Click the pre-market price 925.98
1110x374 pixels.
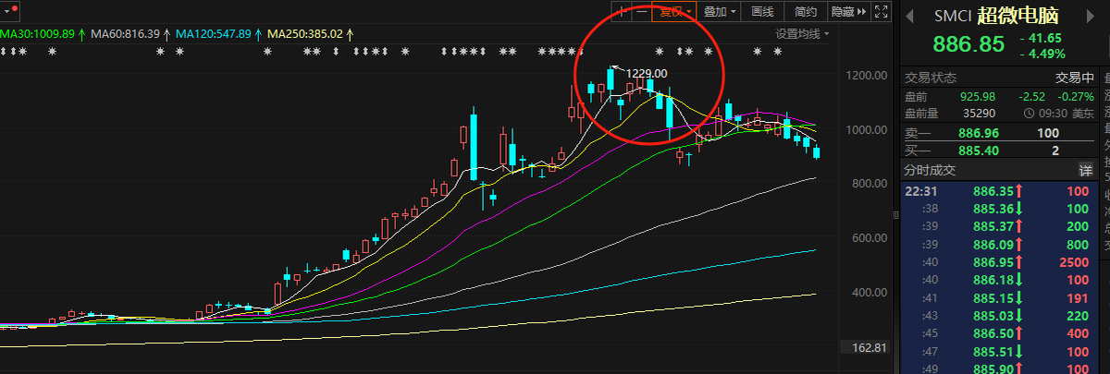tap(977, 96)
